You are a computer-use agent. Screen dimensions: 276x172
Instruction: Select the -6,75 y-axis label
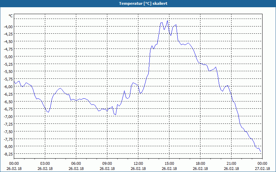coord(8,109)
